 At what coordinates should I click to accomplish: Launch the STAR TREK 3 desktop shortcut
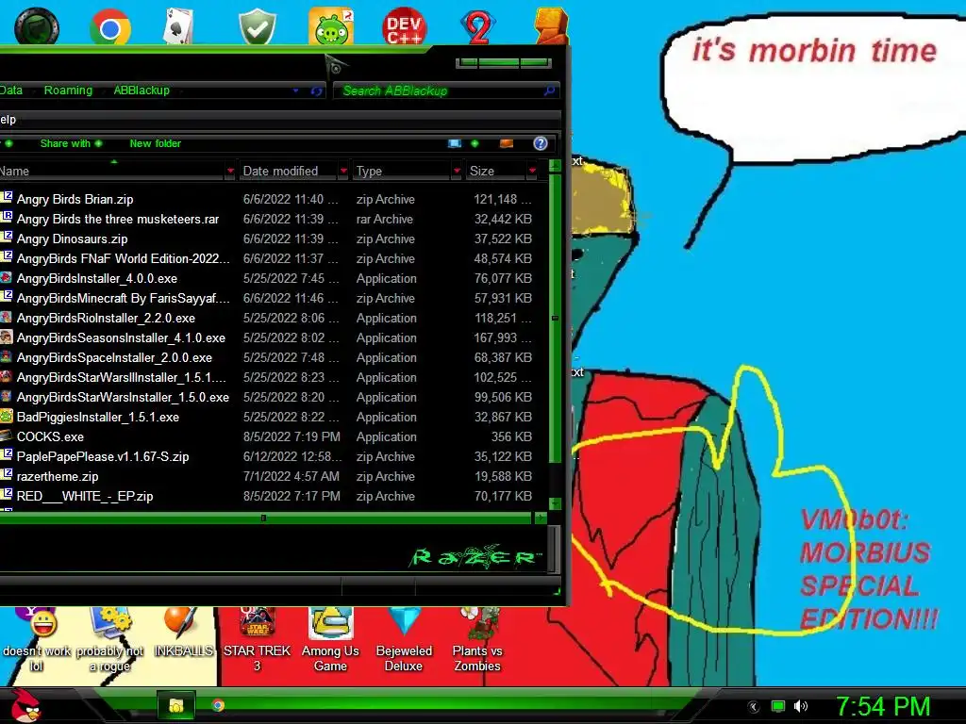[257, 640]
